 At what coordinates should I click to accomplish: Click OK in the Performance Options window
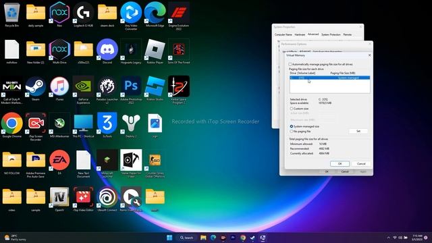tap(327, 171)
